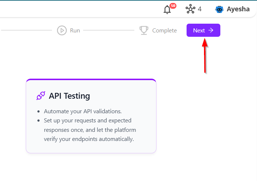Click the "verify your endpoints automatically" text
The height and width of the screenshot is (181, 257).
(x=89, y=139)
